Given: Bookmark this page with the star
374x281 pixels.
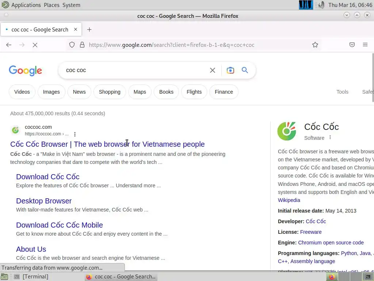Looking at the screenshot, I should [x=315, y=45].
